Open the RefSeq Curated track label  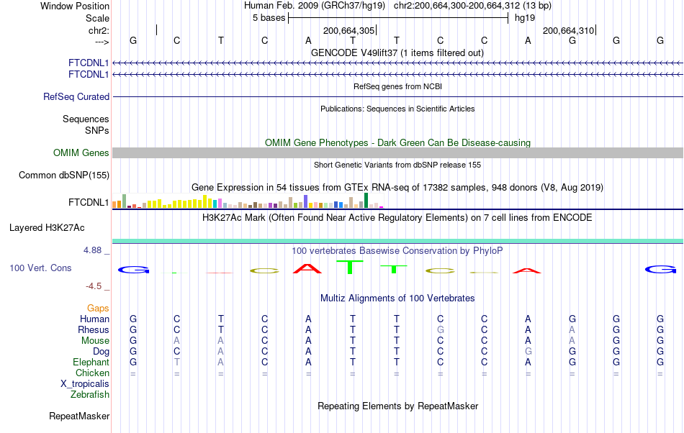click(x=76, y=96)
